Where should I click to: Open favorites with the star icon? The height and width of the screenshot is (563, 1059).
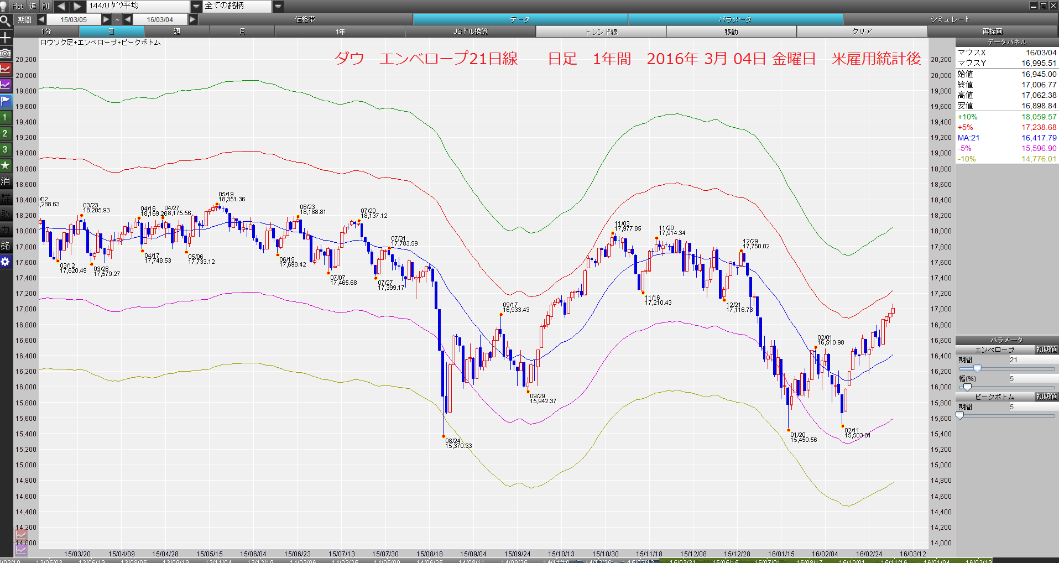tap(6, 165)
